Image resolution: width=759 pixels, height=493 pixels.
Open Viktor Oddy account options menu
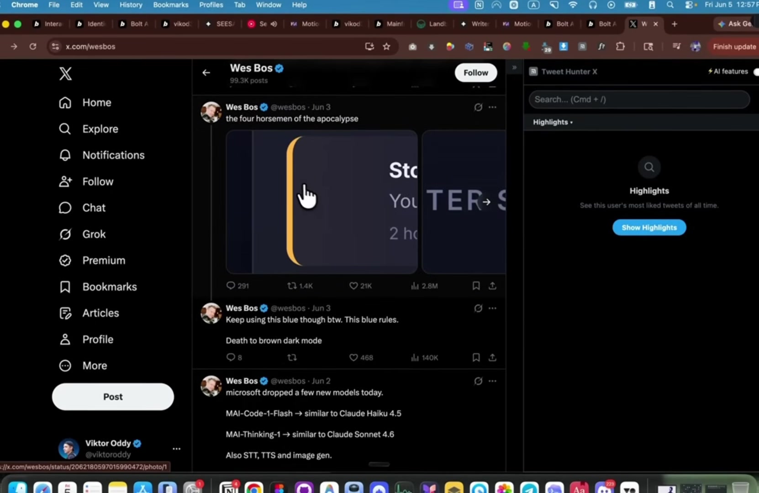[x=176, y=449]
